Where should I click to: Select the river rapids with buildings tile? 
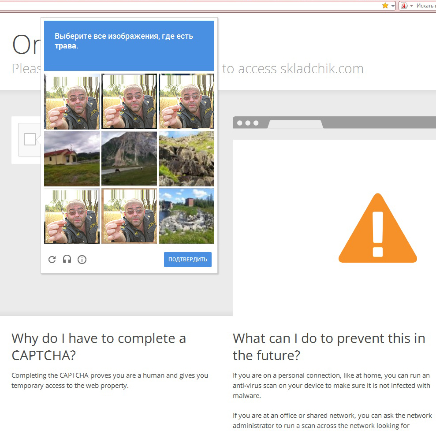pos(186,216)
